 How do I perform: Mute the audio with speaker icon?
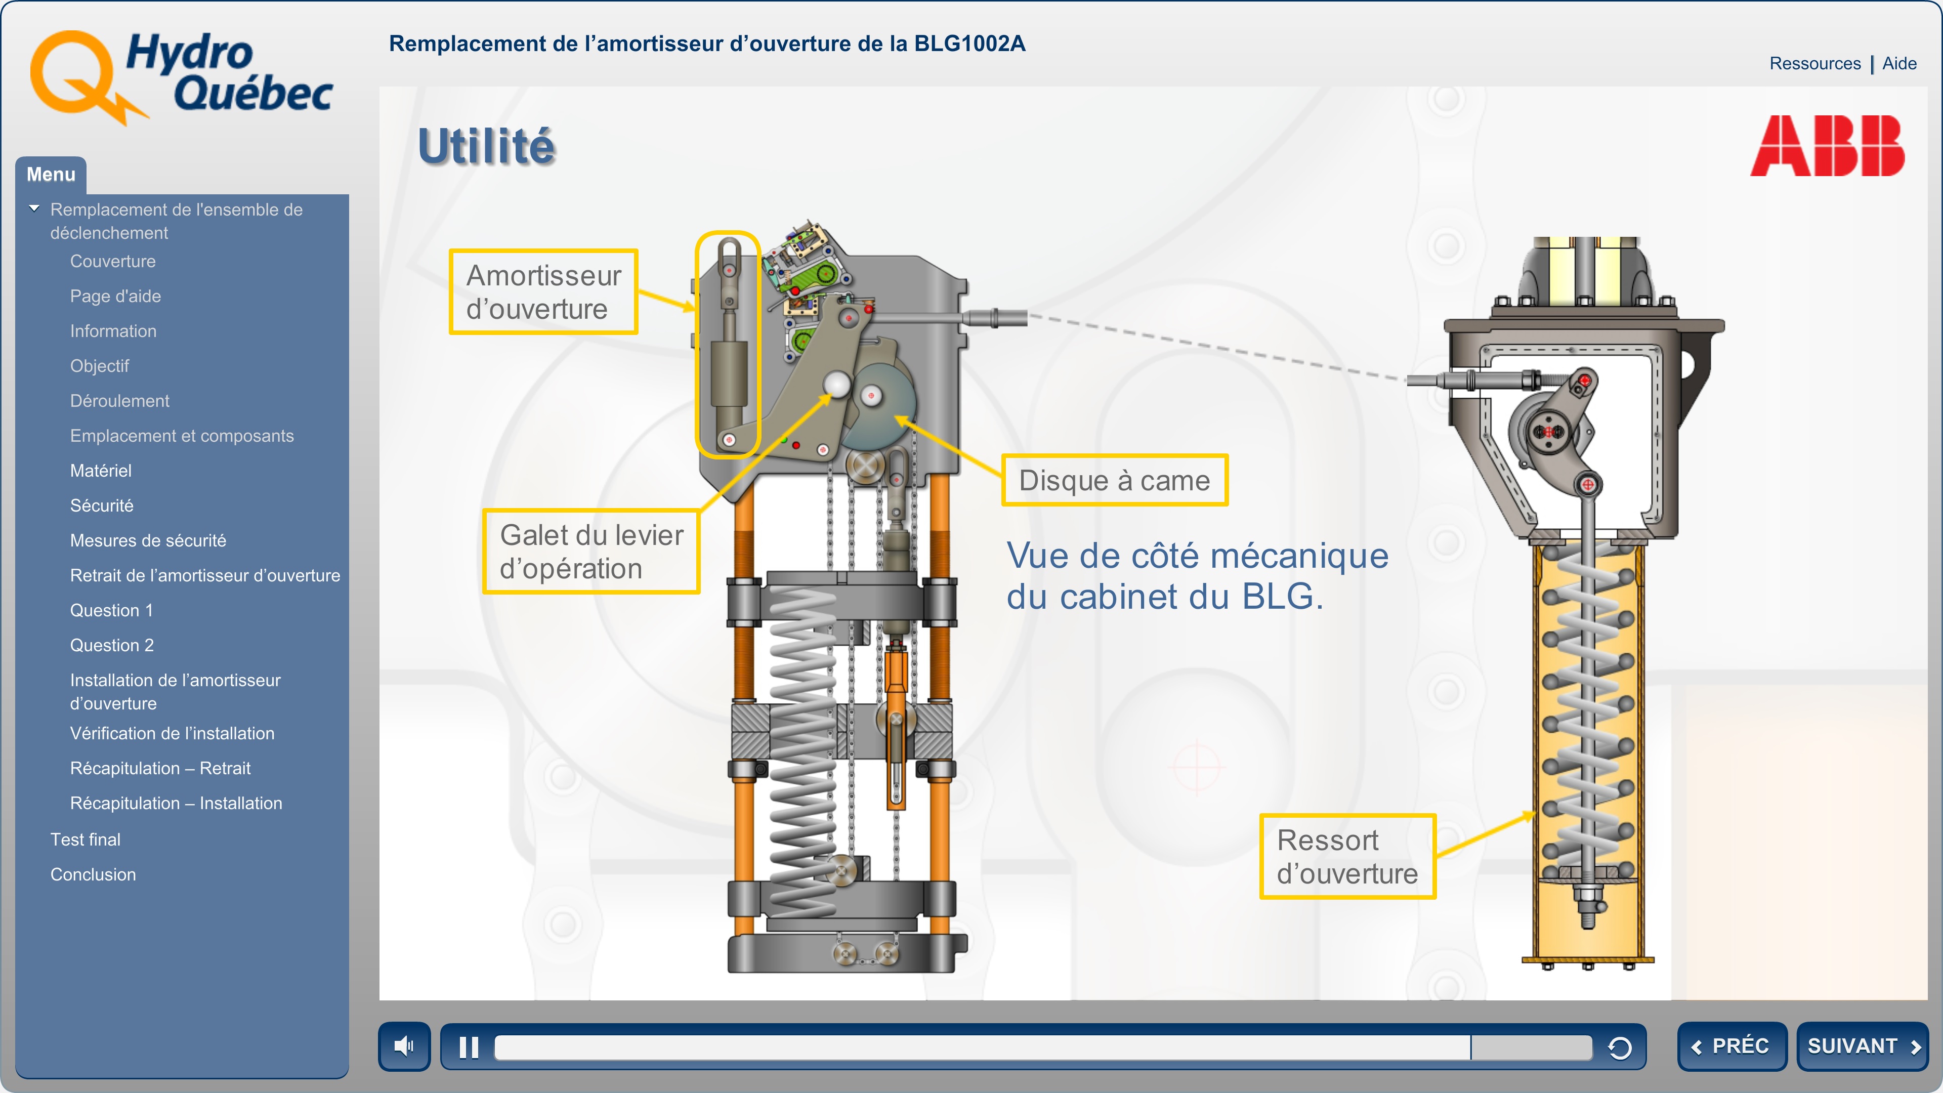(404, 1046)
